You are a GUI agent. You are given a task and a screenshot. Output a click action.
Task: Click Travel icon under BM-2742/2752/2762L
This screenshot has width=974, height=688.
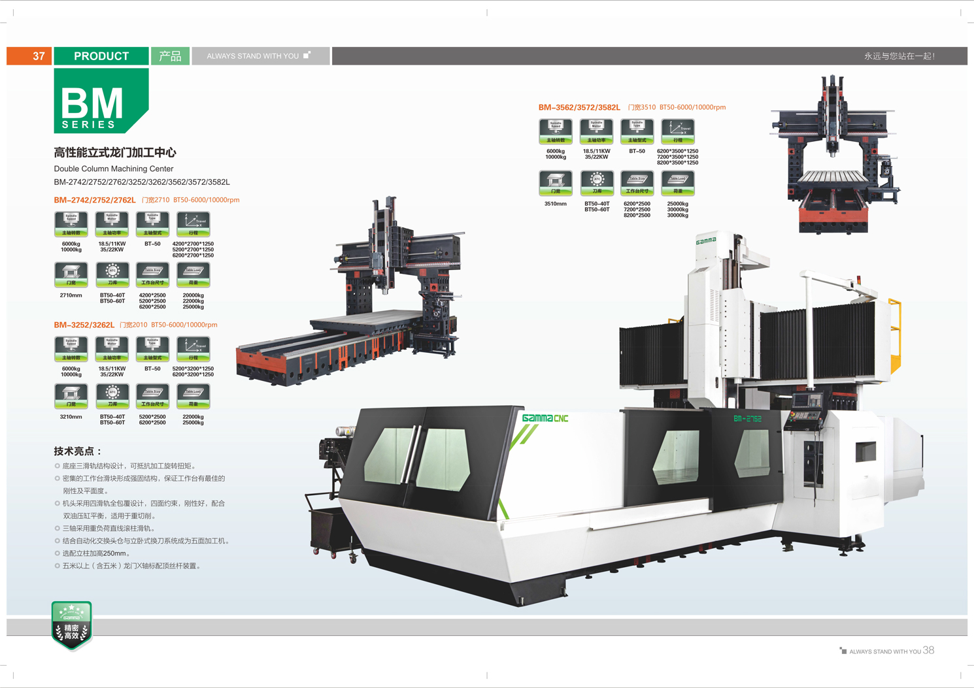click(x=193, y=224)
